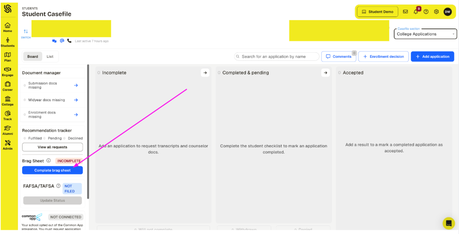Screen dimensions: 459x234
Task: Open the settings gear icon
Action: pos(436,12)
